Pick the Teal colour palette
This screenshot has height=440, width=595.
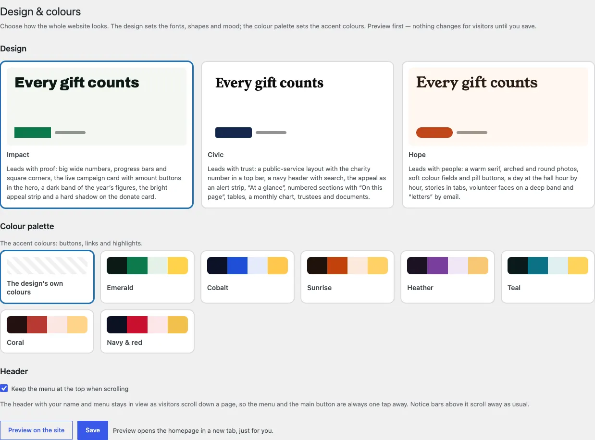548,277
